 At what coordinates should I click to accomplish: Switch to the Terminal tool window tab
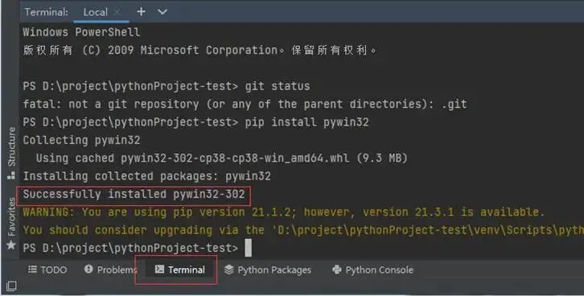tap(180, 270)
